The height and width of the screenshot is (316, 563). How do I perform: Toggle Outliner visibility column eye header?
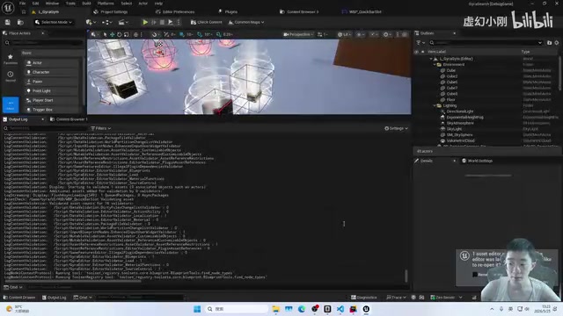pos(416,52)
